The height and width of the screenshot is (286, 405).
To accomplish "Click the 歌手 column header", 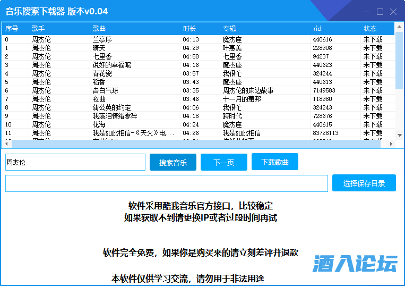I will [38, 29].
